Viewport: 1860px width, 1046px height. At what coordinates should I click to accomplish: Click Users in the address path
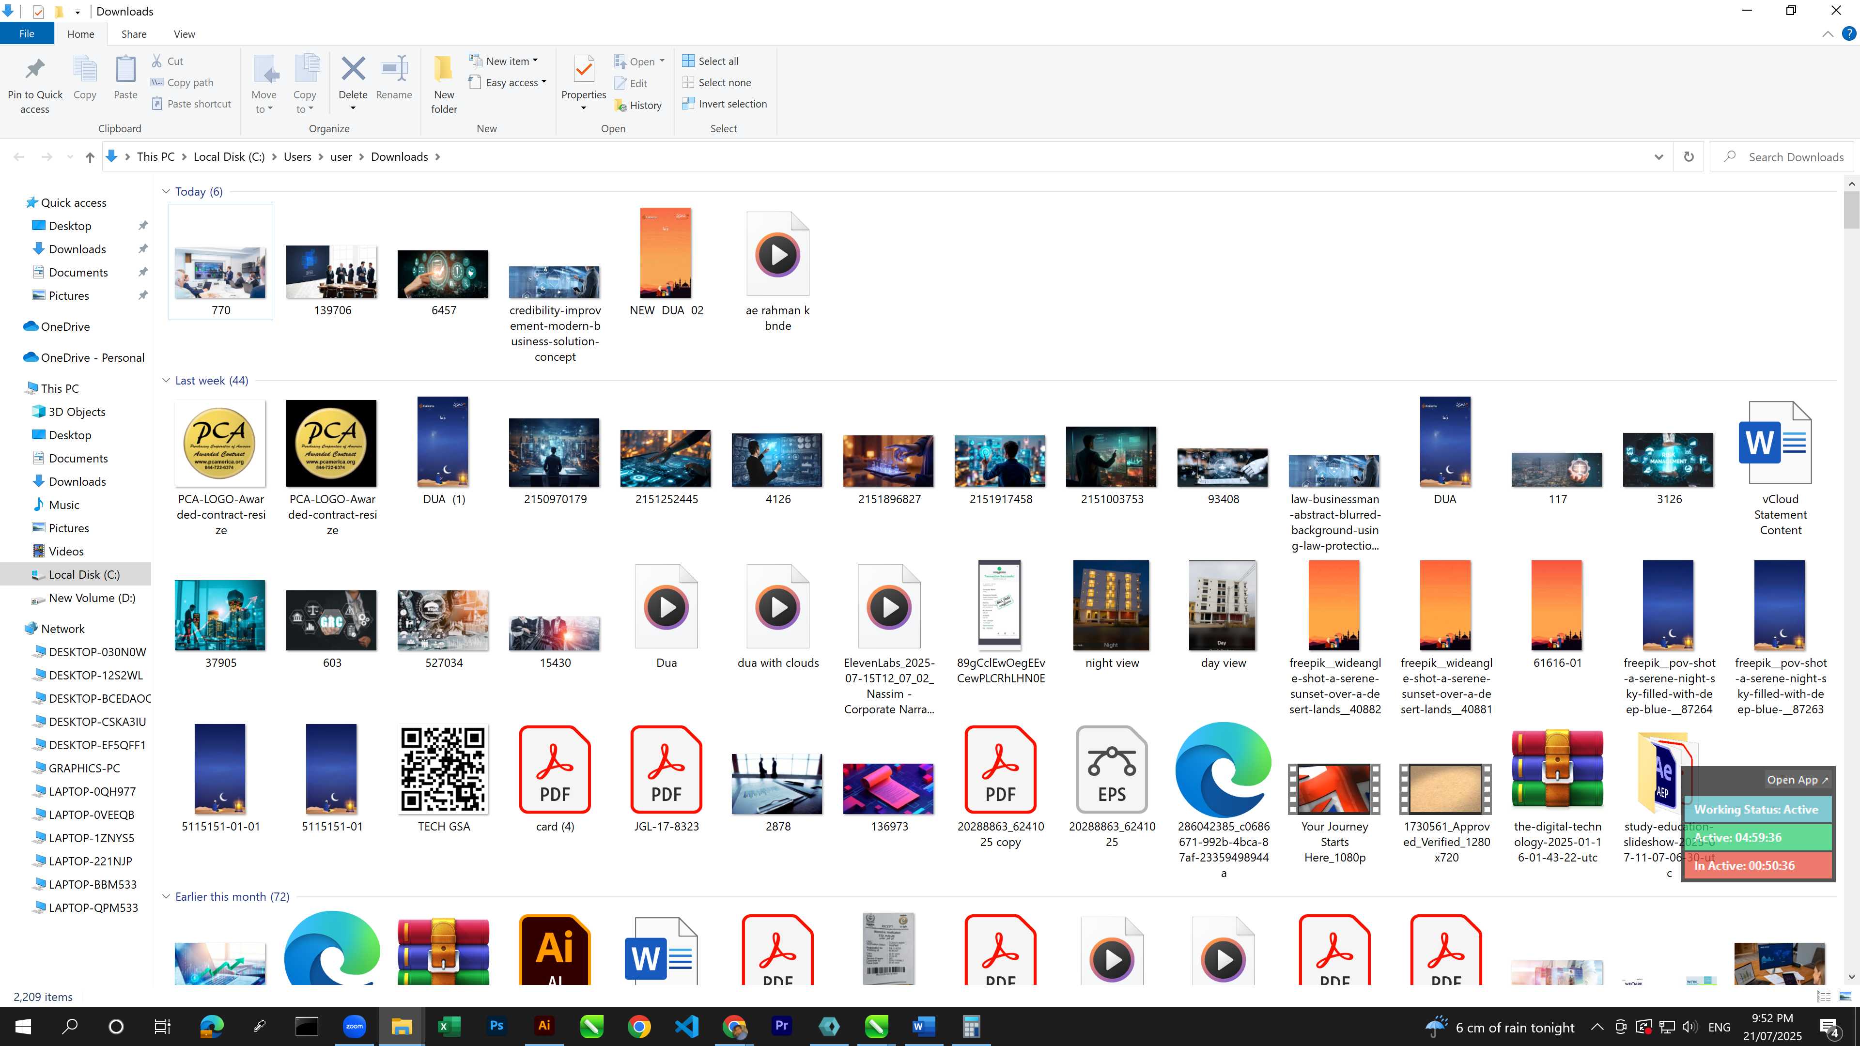(297, 156)
